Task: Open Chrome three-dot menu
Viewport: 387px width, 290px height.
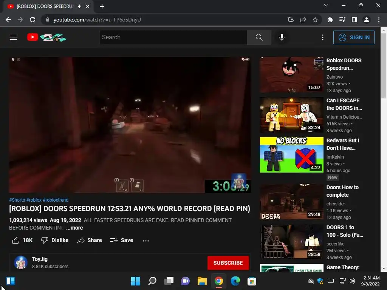Action: point(379,20)
